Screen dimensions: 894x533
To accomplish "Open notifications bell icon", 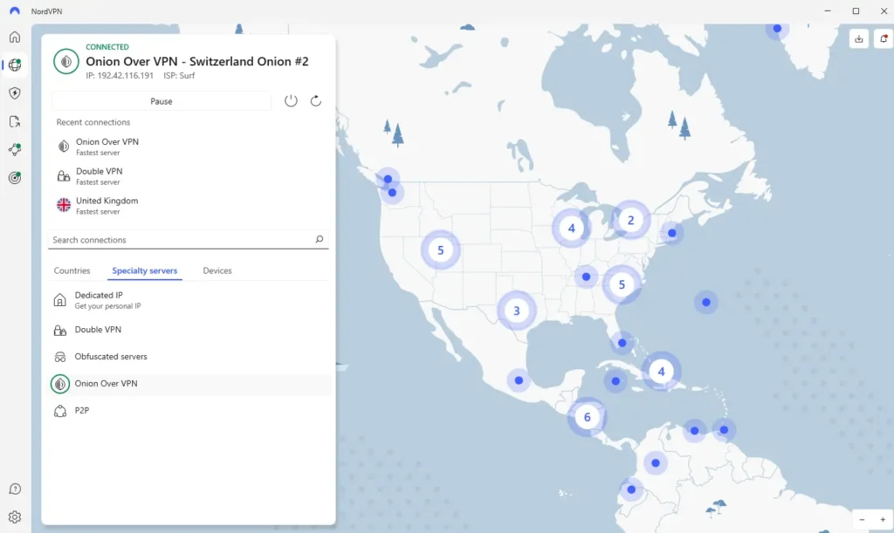I will pyautogui.click(x=884, y=38).
